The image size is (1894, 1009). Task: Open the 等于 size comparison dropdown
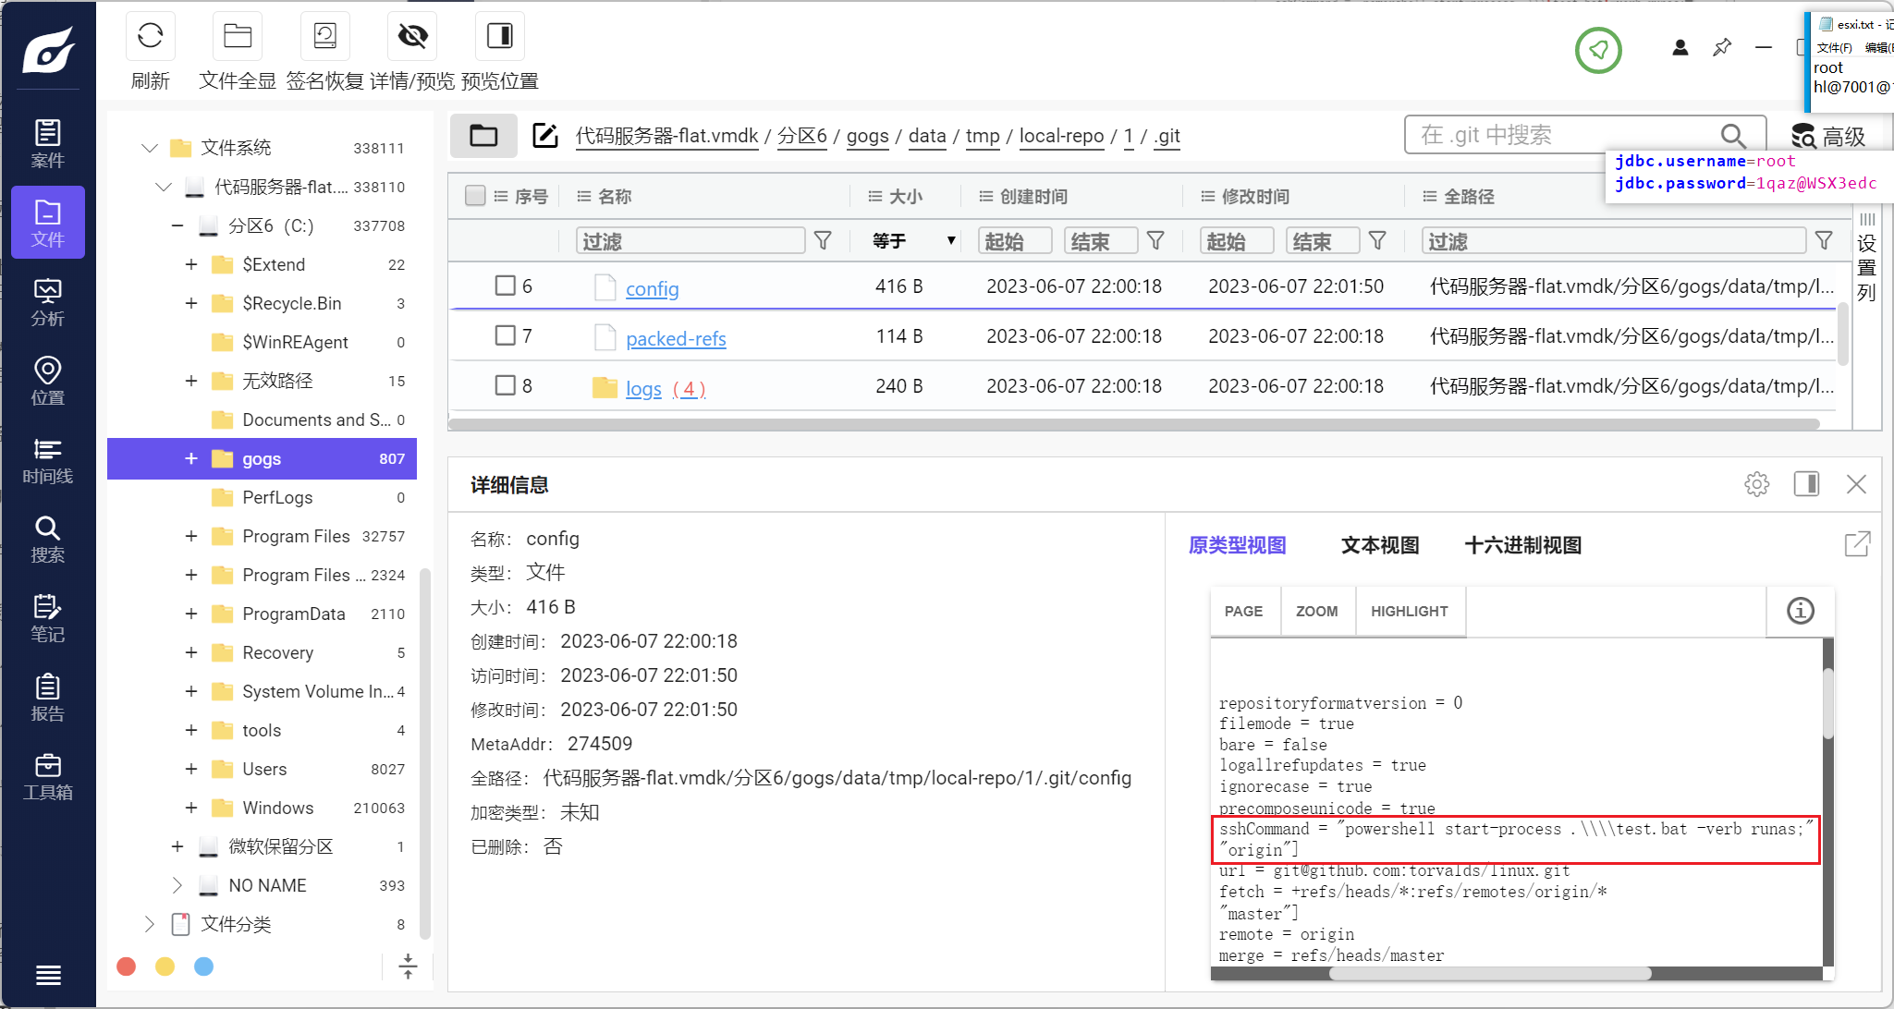(x=913, y=241)
